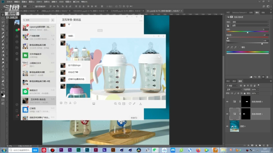Click the saturation slider handle

(227, 38)
